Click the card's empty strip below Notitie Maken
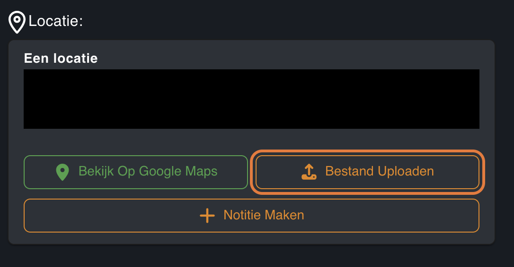The height and width of the screenshot is (267, 514). (x=251, y=238)
